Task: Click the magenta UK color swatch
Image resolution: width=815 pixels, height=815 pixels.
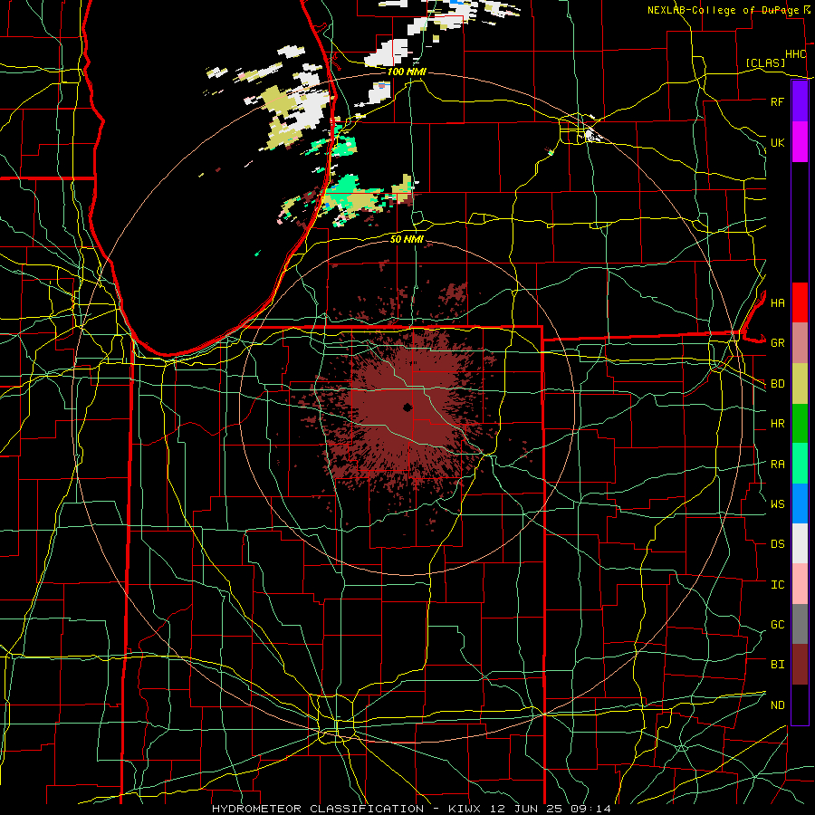Action: click(x=800, y=142)
